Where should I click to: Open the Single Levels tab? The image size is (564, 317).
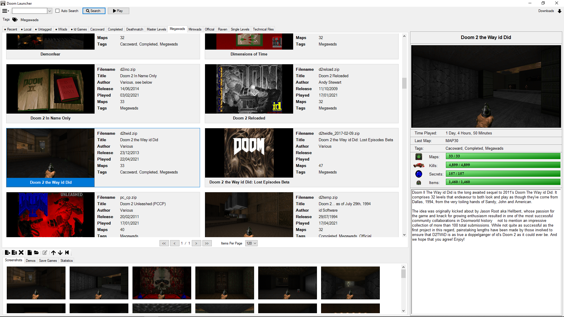(x=240, y=29)
